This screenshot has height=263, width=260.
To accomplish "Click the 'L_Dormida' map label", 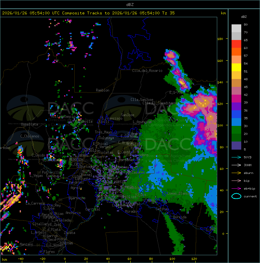I will (178, 217).
